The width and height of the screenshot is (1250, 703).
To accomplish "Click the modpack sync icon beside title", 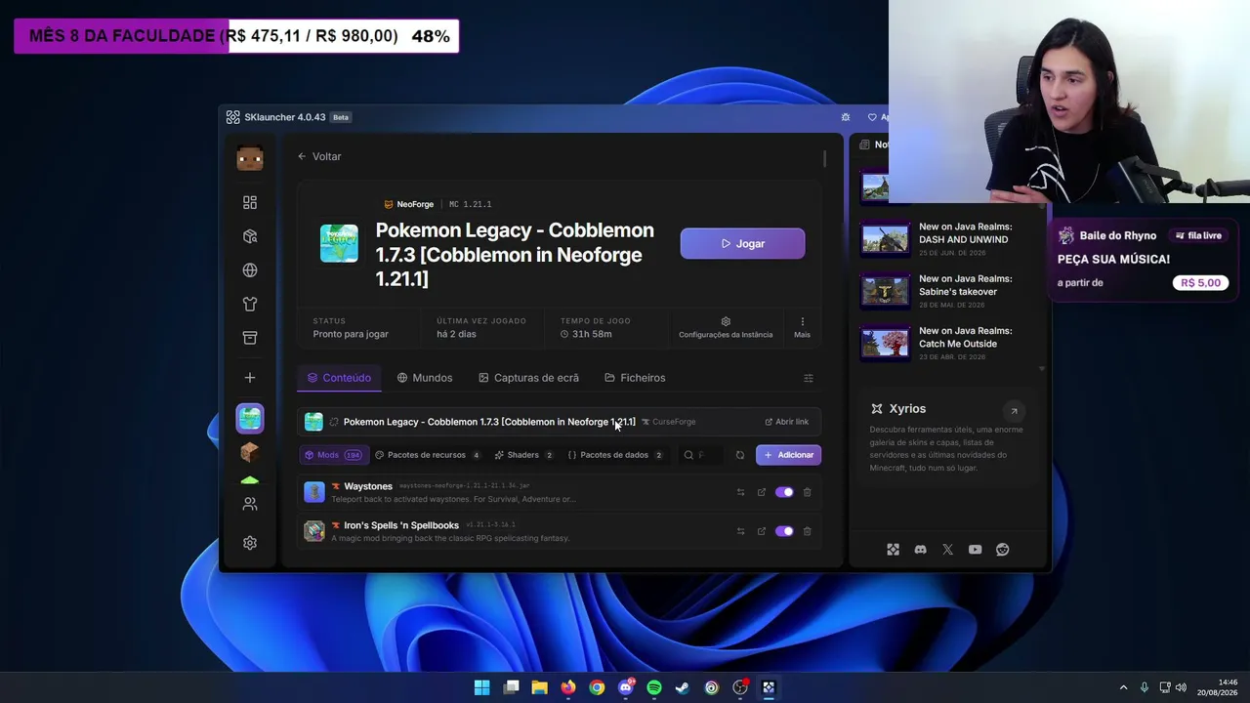I will 334,422.
